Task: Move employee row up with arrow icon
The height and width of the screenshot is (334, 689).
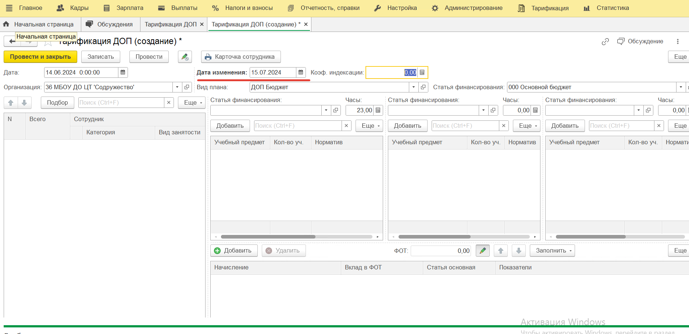Action: [11, 103]
